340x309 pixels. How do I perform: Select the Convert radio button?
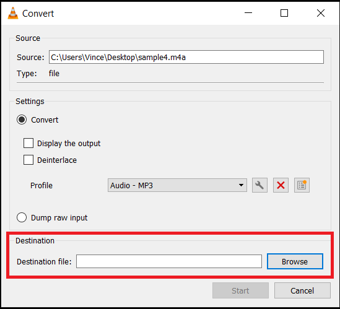pyautogui.click(x=22, y=120)
